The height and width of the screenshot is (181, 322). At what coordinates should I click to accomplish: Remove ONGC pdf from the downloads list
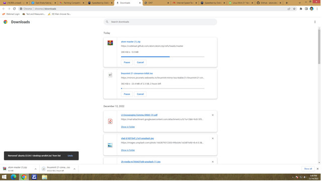pos(213,115)
